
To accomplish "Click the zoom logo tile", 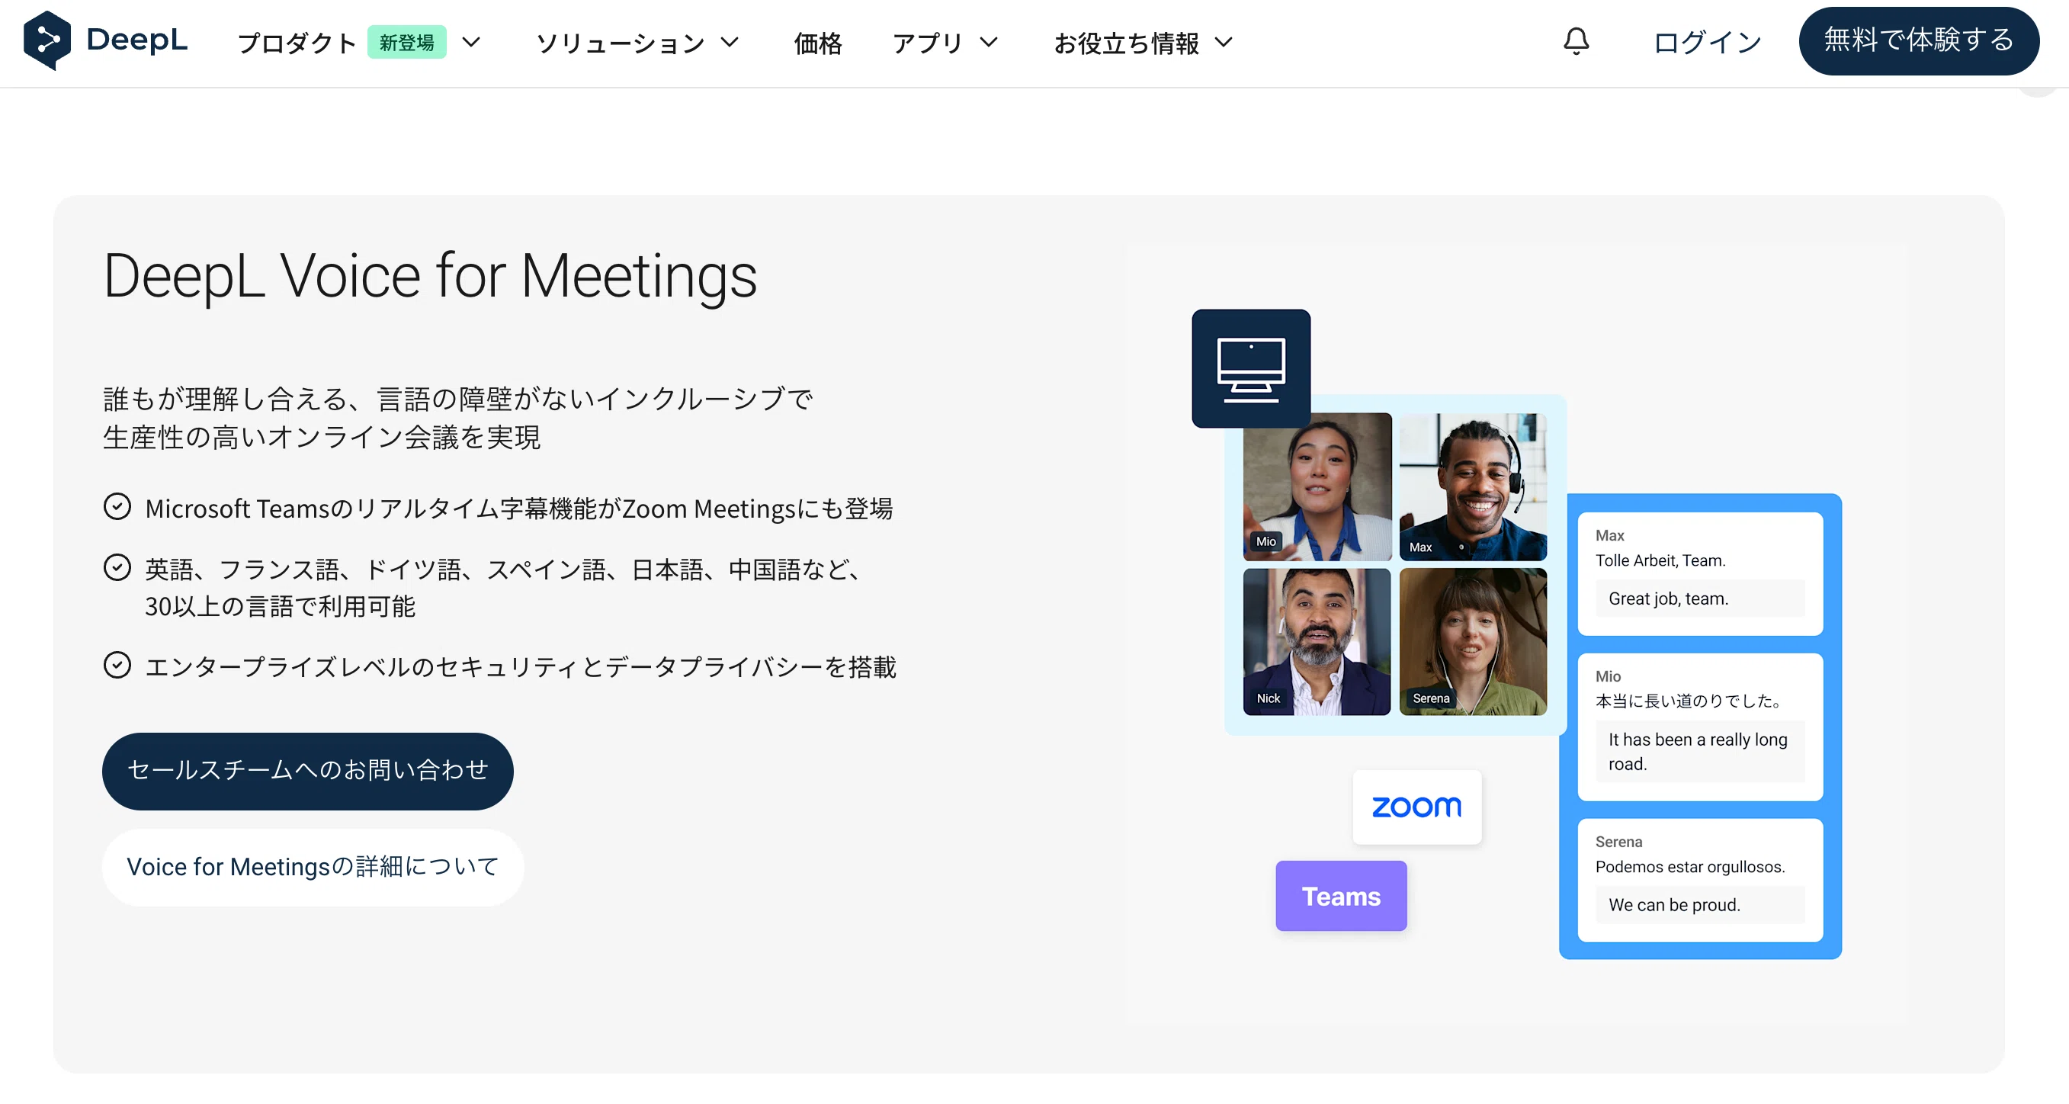I will [1416, 807].
